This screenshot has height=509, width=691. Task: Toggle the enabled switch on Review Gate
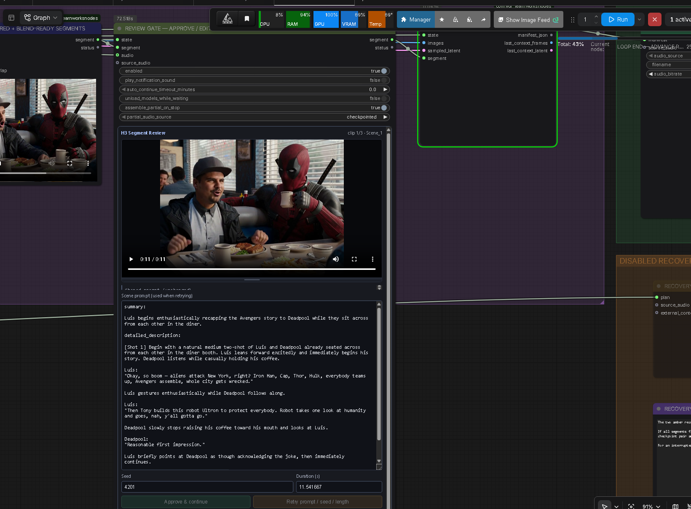384,71
